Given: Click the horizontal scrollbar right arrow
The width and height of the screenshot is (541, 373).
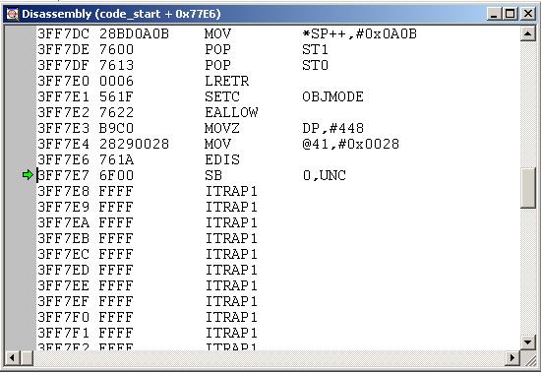Looking at the screenshot, I should click(x=512, y=358).
